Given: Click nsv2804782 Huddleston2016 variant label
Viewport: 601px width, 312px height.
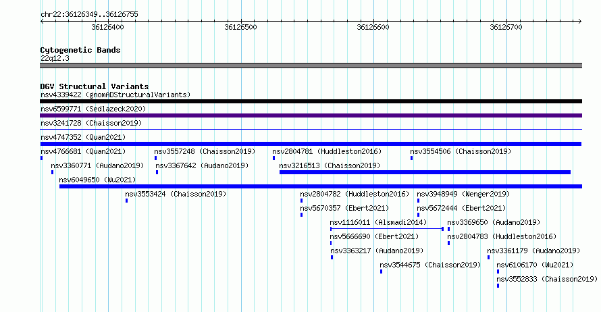Looking at the screenshot, I should click(355, 194).
